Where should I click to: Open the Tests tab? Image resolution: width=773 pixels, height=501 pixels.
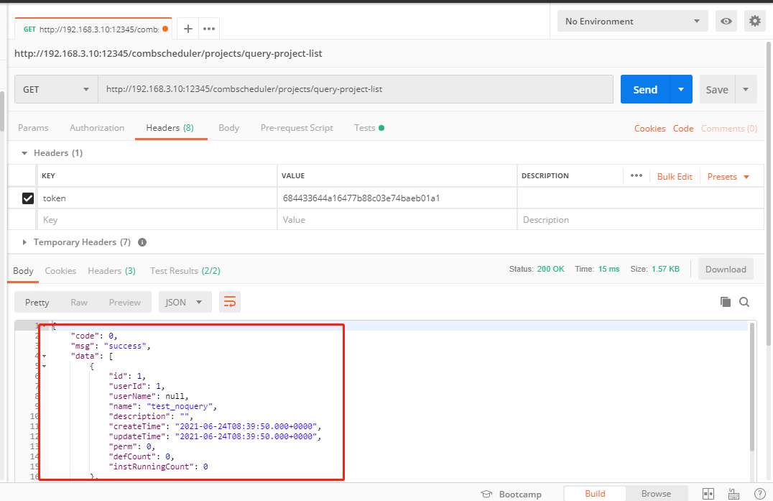369,128
